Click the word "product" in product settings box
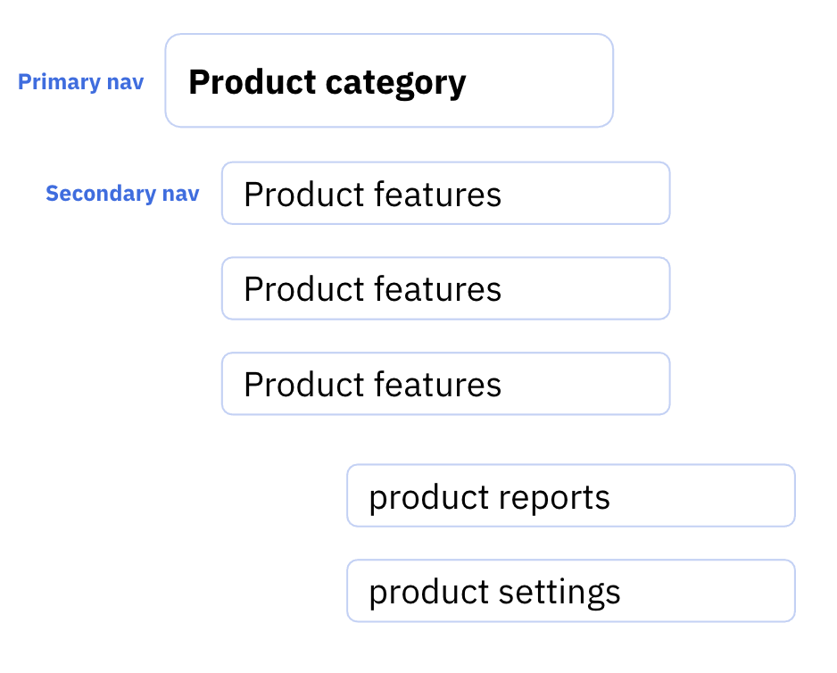 pyautogui.click(x=429, y=594)
